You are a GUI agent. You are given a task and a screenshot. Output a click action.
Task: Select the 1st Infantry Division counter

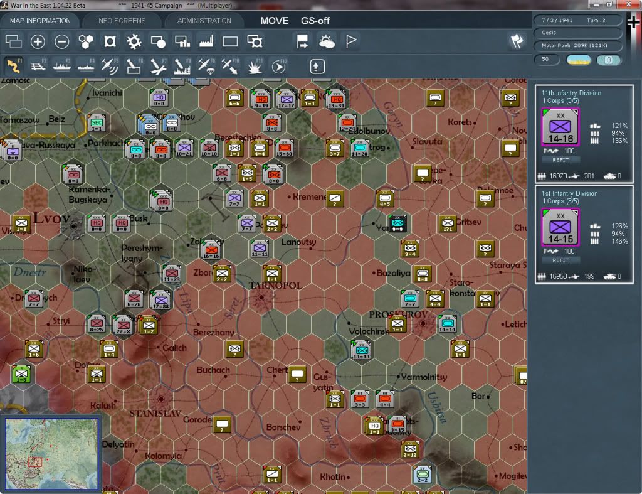pos(560,227)
